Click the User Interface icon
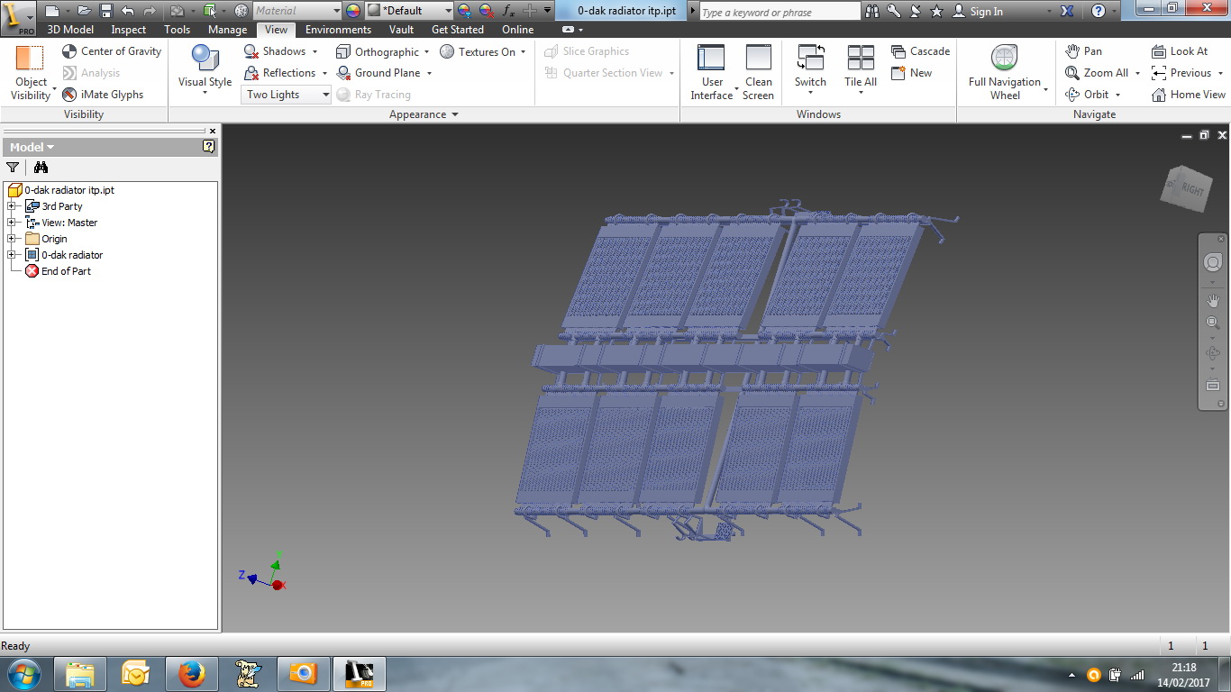Screen dimensions: 1231x692 click(x=711, y=59)
